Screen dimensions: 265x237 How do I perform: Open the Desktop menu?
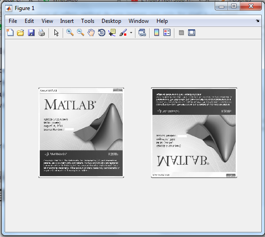pyautogui.click(x=111, y=21)
